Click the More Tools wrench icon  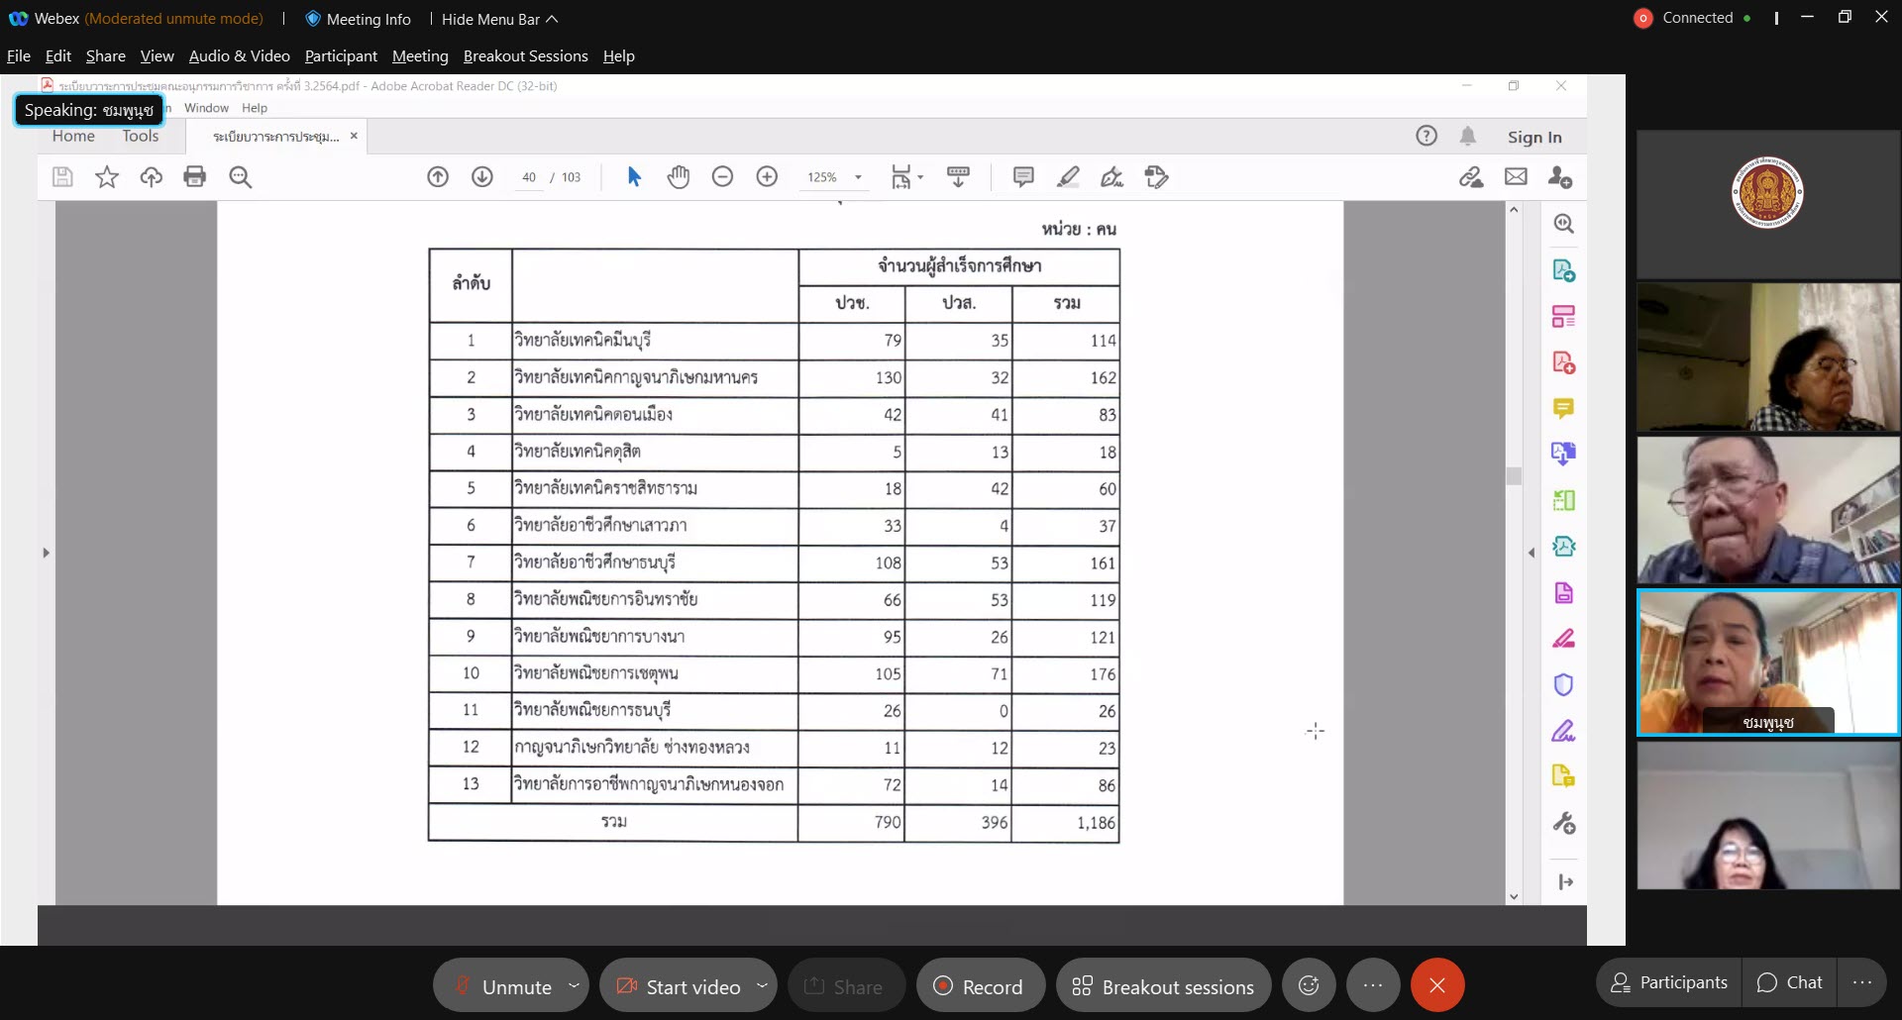tap(1564, 823)
